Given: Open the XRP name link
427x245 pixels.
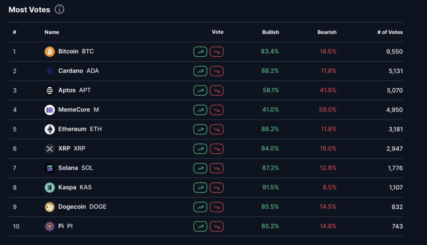Looking at the screenshot, I should pos(72,148).
